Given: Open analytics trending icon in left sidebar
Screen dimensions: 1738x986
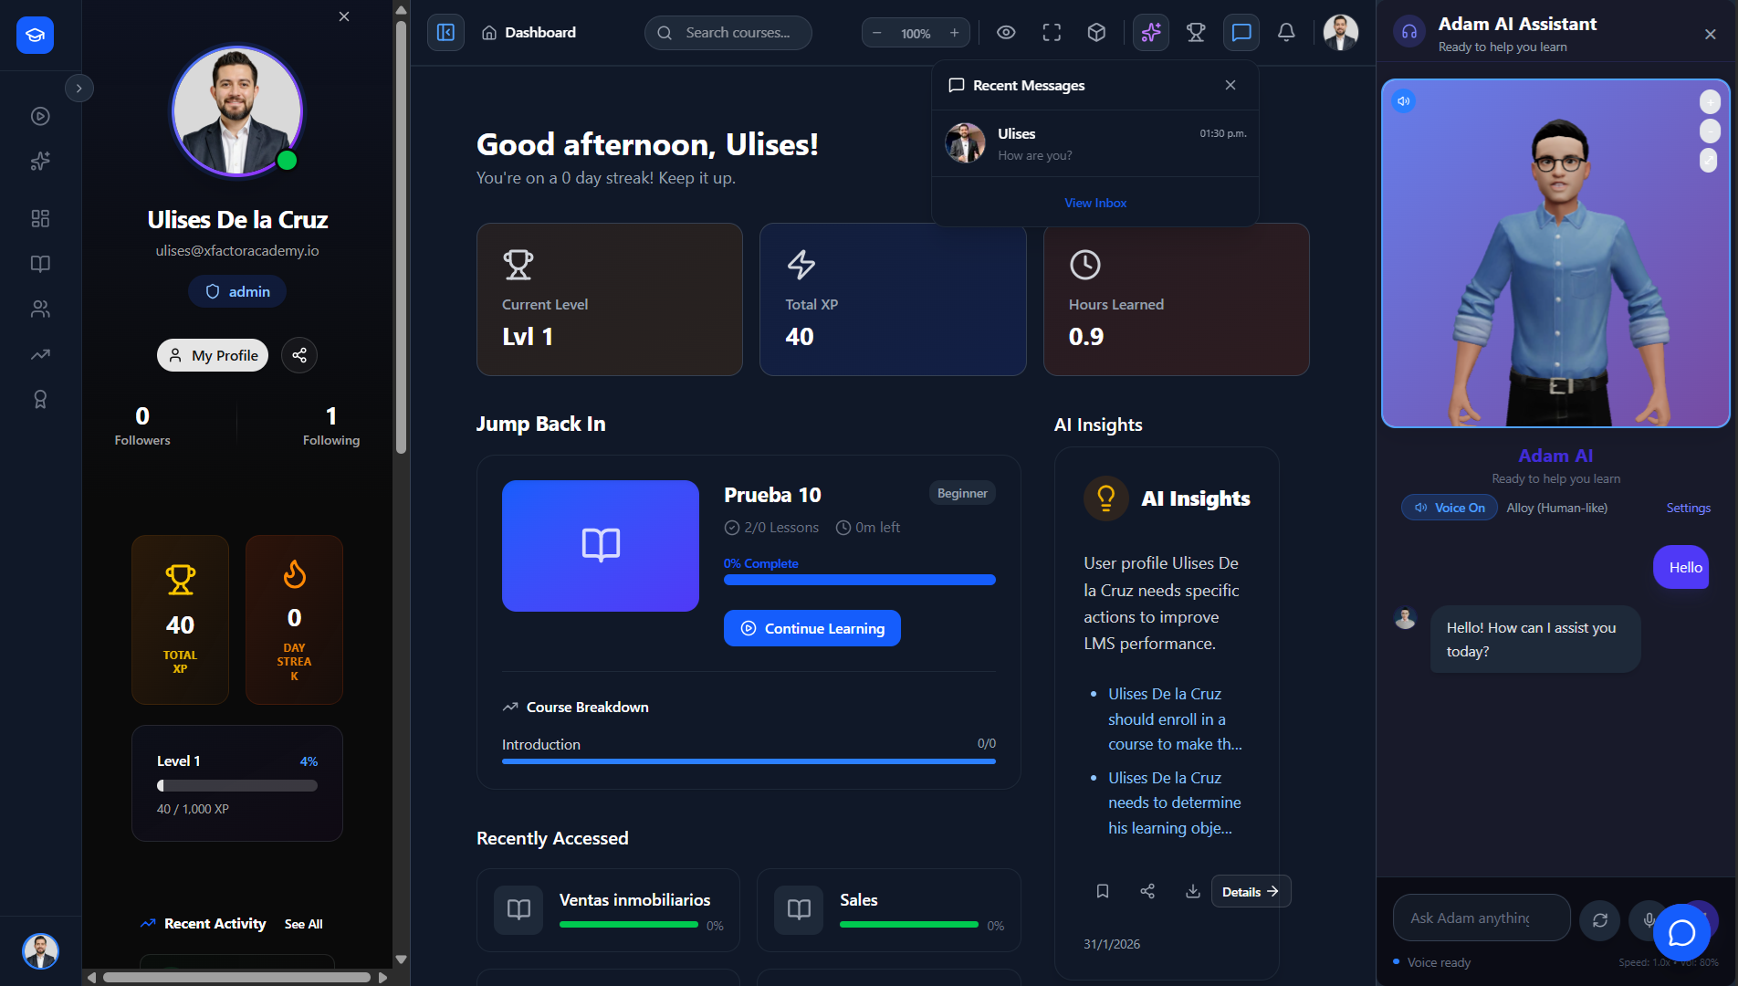Looking at the screenshot, I should [40, 354].
